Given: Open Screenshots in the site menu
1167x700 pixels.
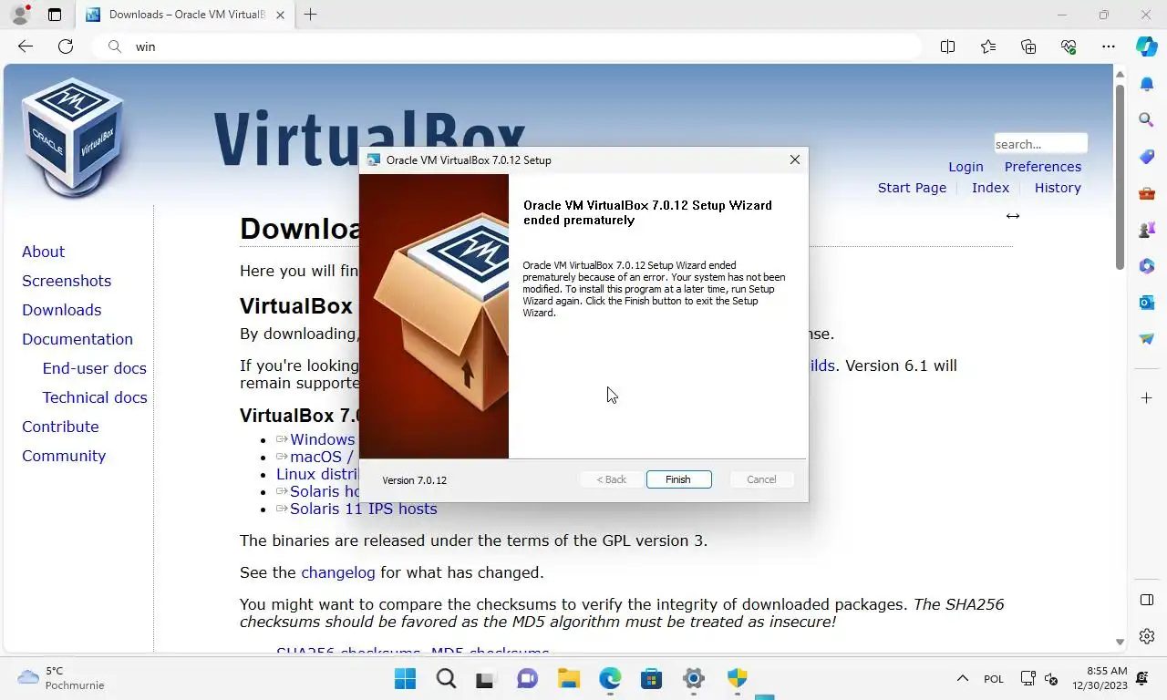Looking at the screenshot, I should click(x=67, y=281).
